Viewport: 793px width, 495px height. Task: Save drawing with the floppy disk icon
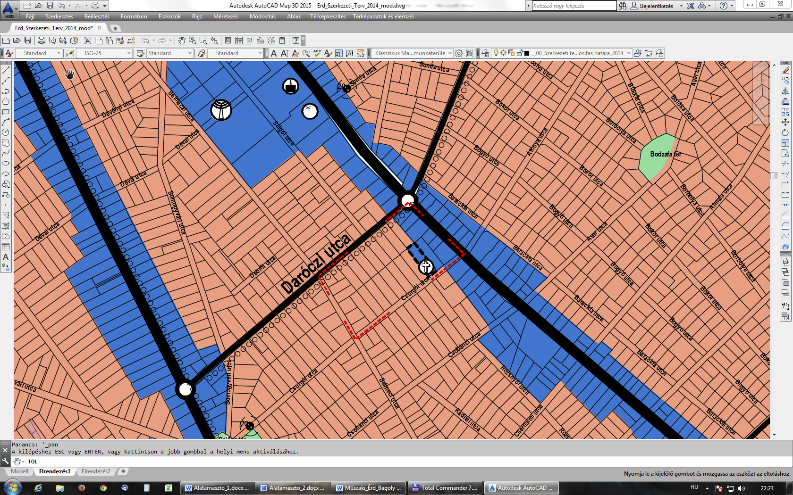[28, 41]
